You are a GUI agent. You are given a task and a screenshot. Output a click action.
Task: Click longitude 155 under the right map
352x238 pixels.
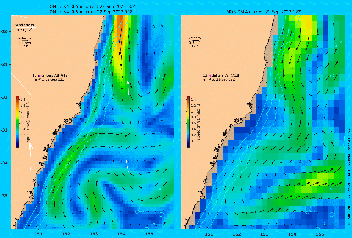320,234
